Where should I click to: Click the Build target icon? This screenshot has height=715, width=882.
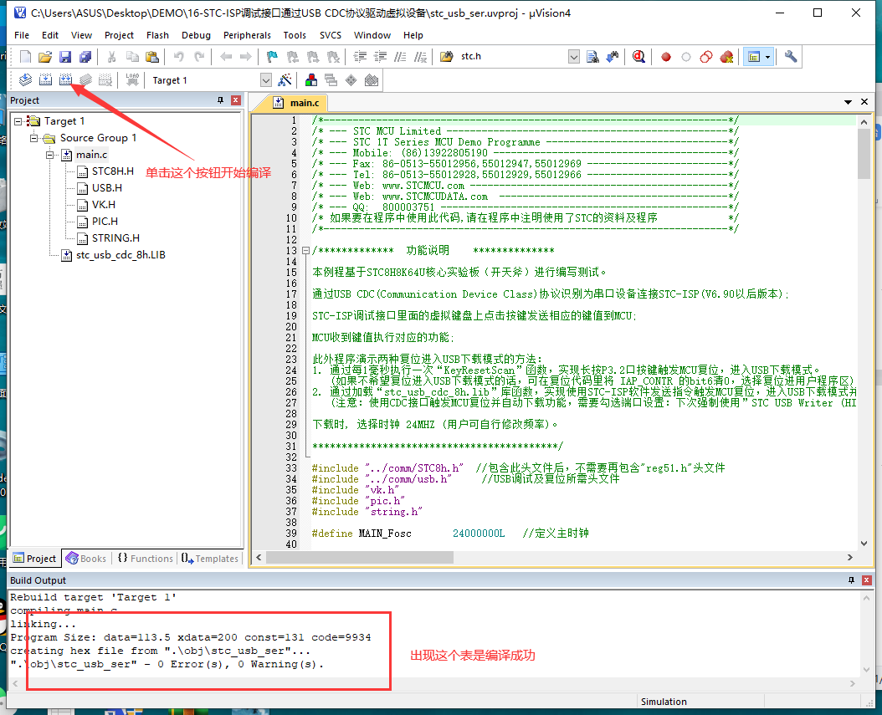click(x=45, y=80)
